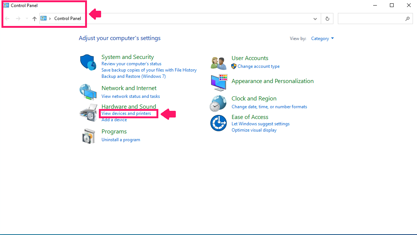Open the Programs category
Screen dimensions: 417x235
pyautogui.click(x=114, y=132)
